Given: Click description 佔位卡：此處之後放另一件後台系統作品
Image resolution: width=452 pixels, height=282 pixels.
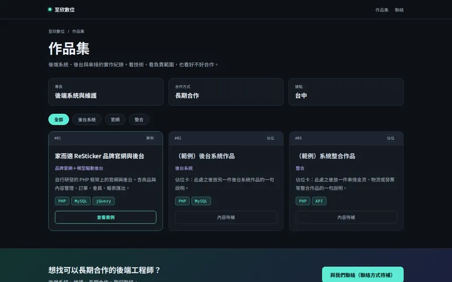Looking at the screenshot, I should tap(224, 184).
